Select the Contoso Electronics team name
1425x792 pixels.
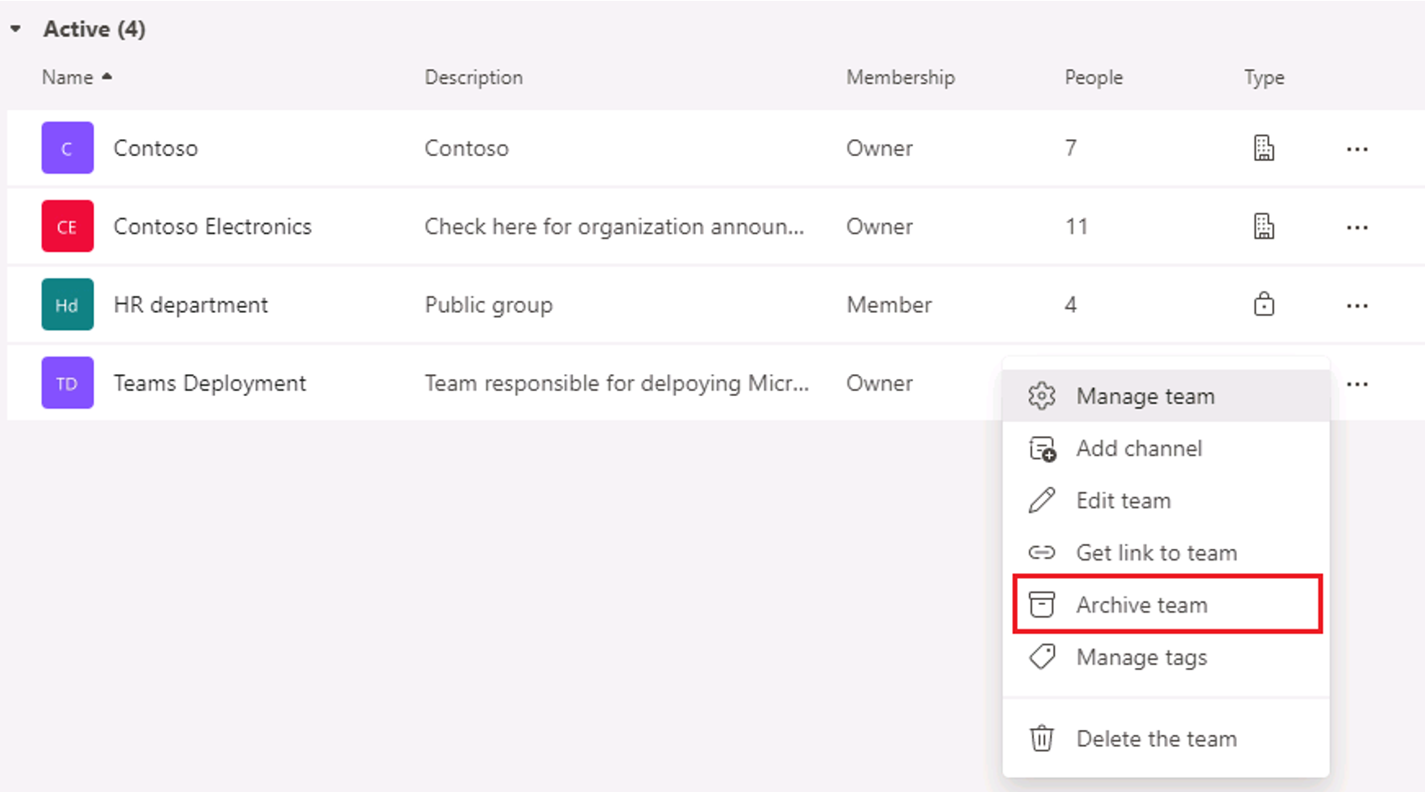(x=212, y=227)
